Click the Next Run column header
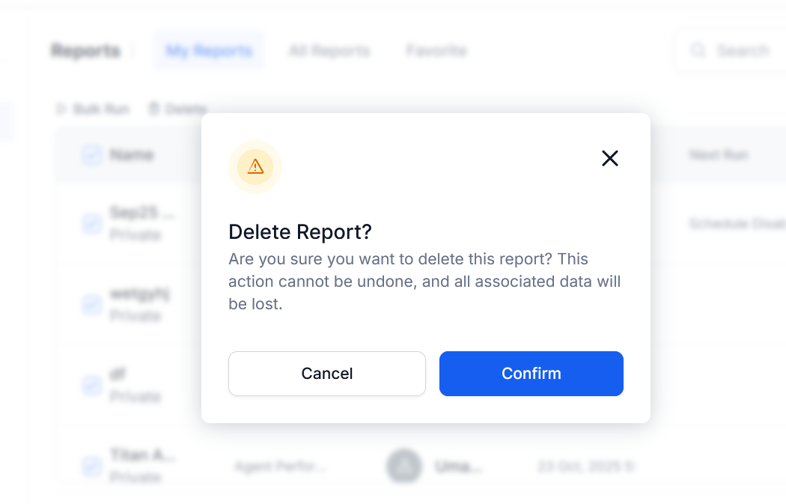 click(718, 155)
